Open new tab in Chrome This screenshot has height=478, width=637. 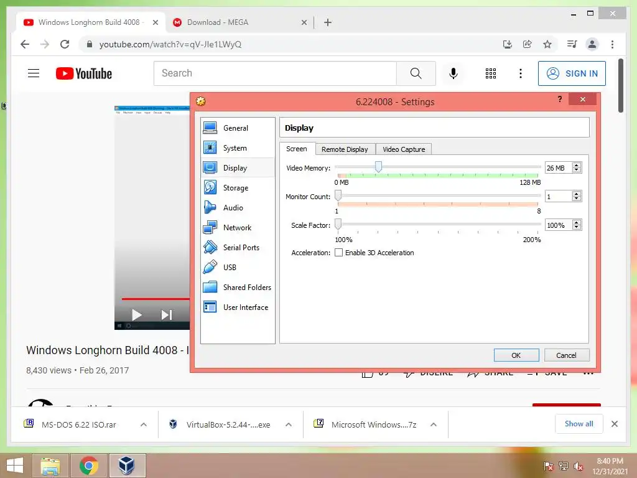tap(327, 22)
